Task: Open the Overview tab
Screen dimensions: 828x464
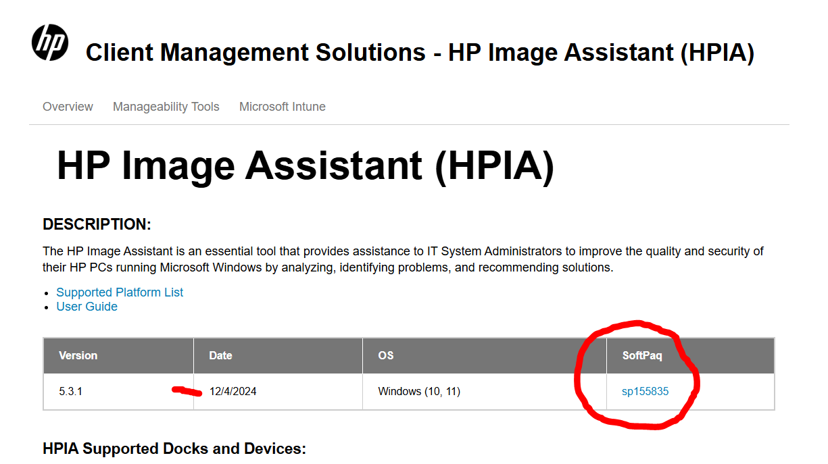Action: [68, 107]
